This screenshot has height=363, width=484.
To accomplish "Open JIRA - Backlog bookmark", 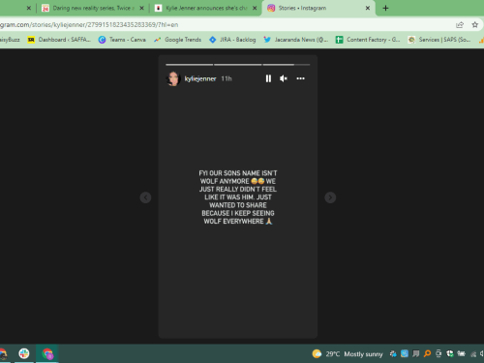I will [x=232, y=40].
